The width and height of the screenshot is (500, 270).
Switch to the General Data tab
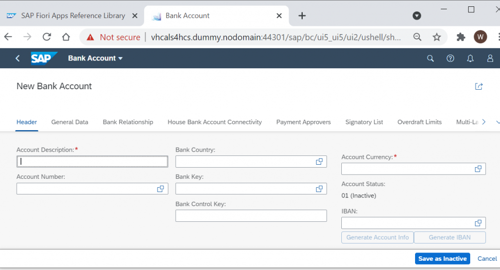point(69,122)
